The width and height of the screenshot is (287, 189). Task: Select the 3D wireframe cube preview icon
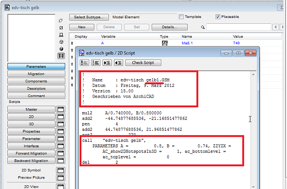pyautogui.click(x=61, y=42)
